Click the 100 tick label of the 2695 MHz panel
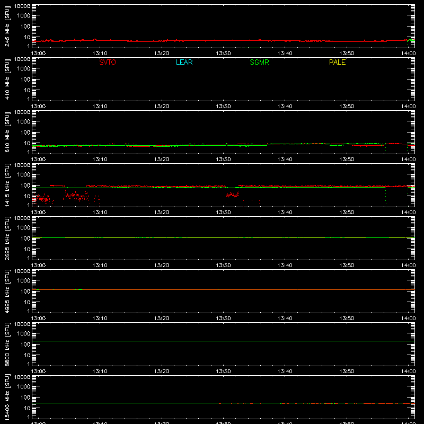Viewport: 424px width, 424px height. [x=25, y=238]
